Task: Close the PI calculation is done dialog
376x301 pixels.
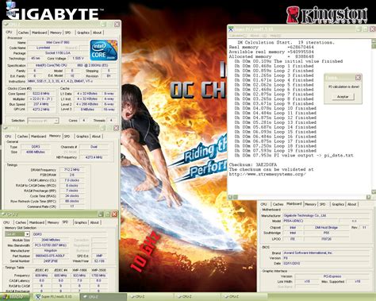Action: [x=358, y=78]
